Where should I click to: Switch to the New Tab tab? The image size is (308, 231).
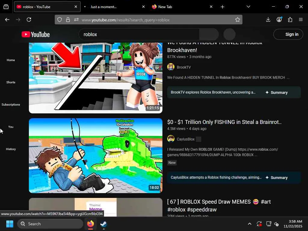[182, 7]
